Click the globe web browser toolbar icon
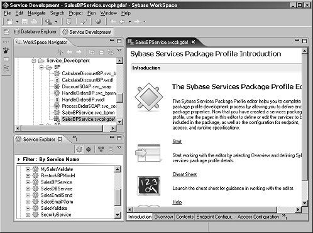The image size is (313, 233). tap(98, 21)
